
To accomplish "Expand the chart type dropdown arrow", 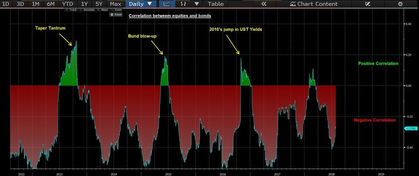I will (x=197, y=4).
